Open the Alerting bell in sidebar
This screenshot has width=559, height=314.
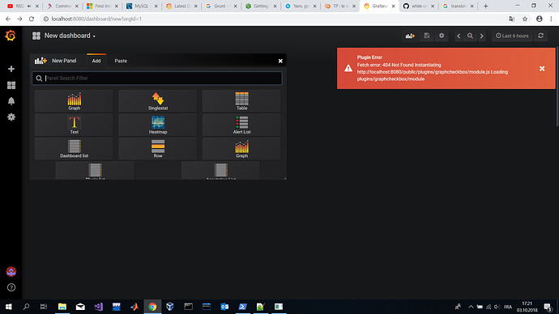[x=11, y=101]
